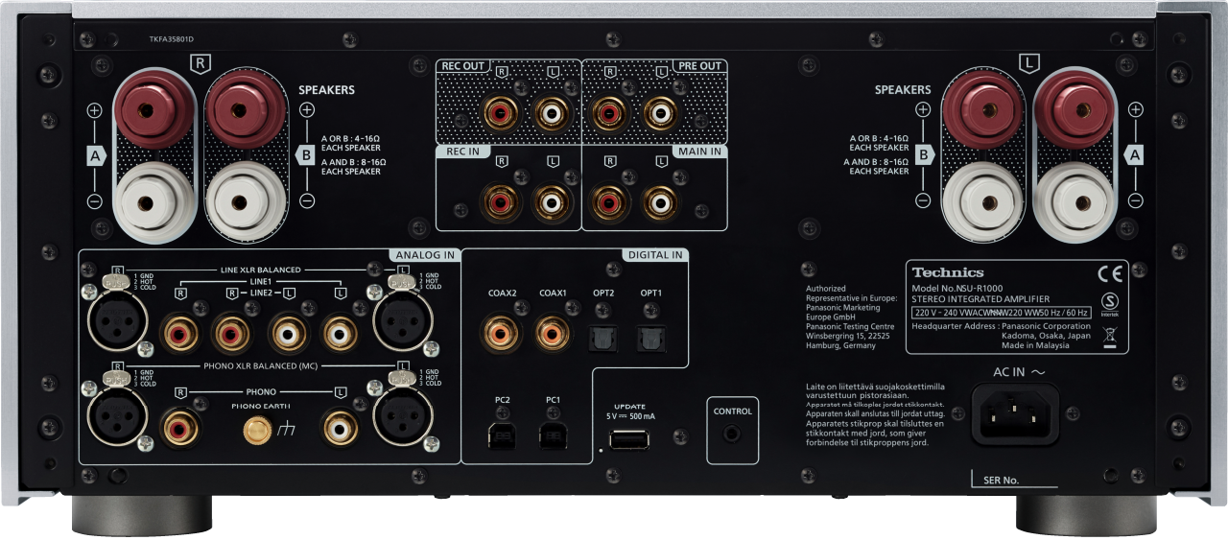Click the ANALOG IN section label
The width and height of the screenshot is (1228, 540).
coord(422,255)
